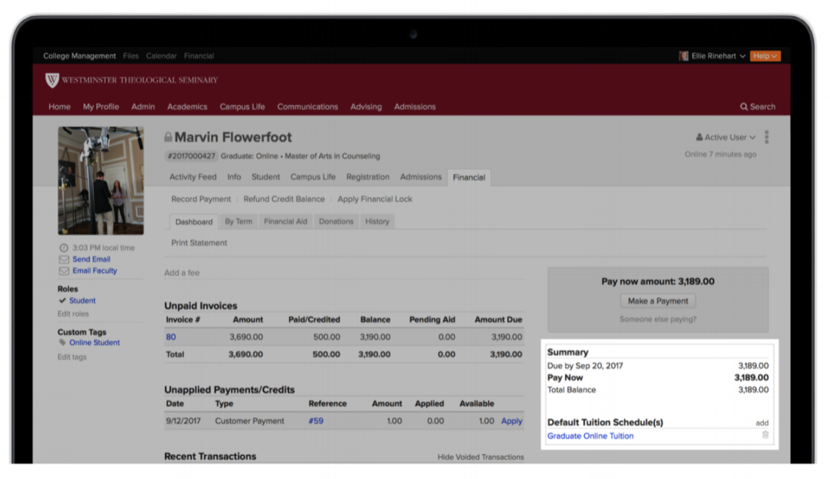The width and height of the screenshot is (830, 479).
Task: Click Edit roles
Action: 73,314
